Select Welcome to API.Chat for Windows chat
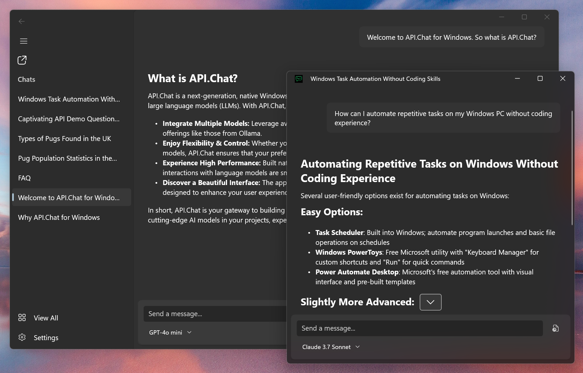Viewport: 583px width, 373px height. pyautogui.click(x=72, y=198)
